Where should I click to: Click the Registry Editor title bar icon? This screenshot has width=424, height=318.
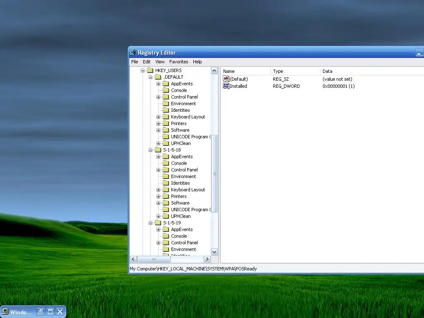pyautogui.click(x=133, y=53)
